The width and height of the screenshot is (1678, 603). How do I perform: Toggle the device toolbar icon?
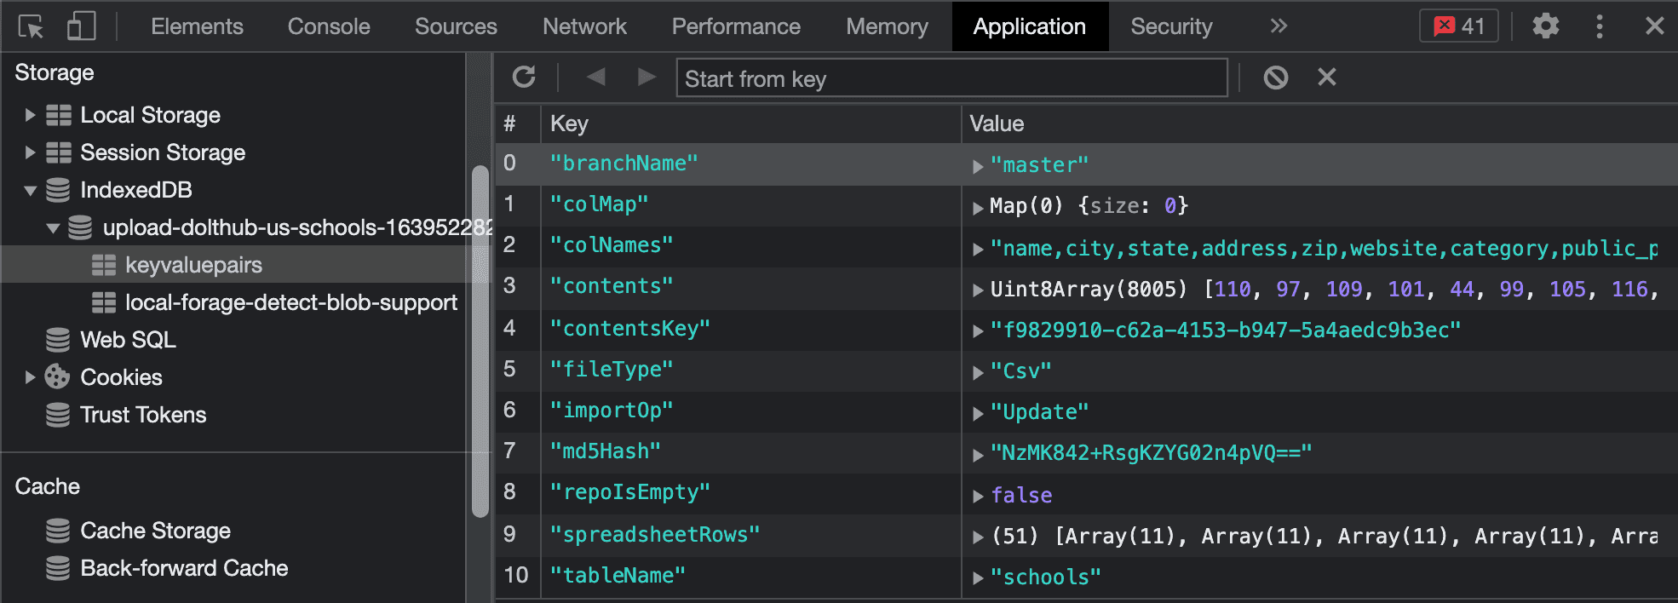tap(81, 26)
